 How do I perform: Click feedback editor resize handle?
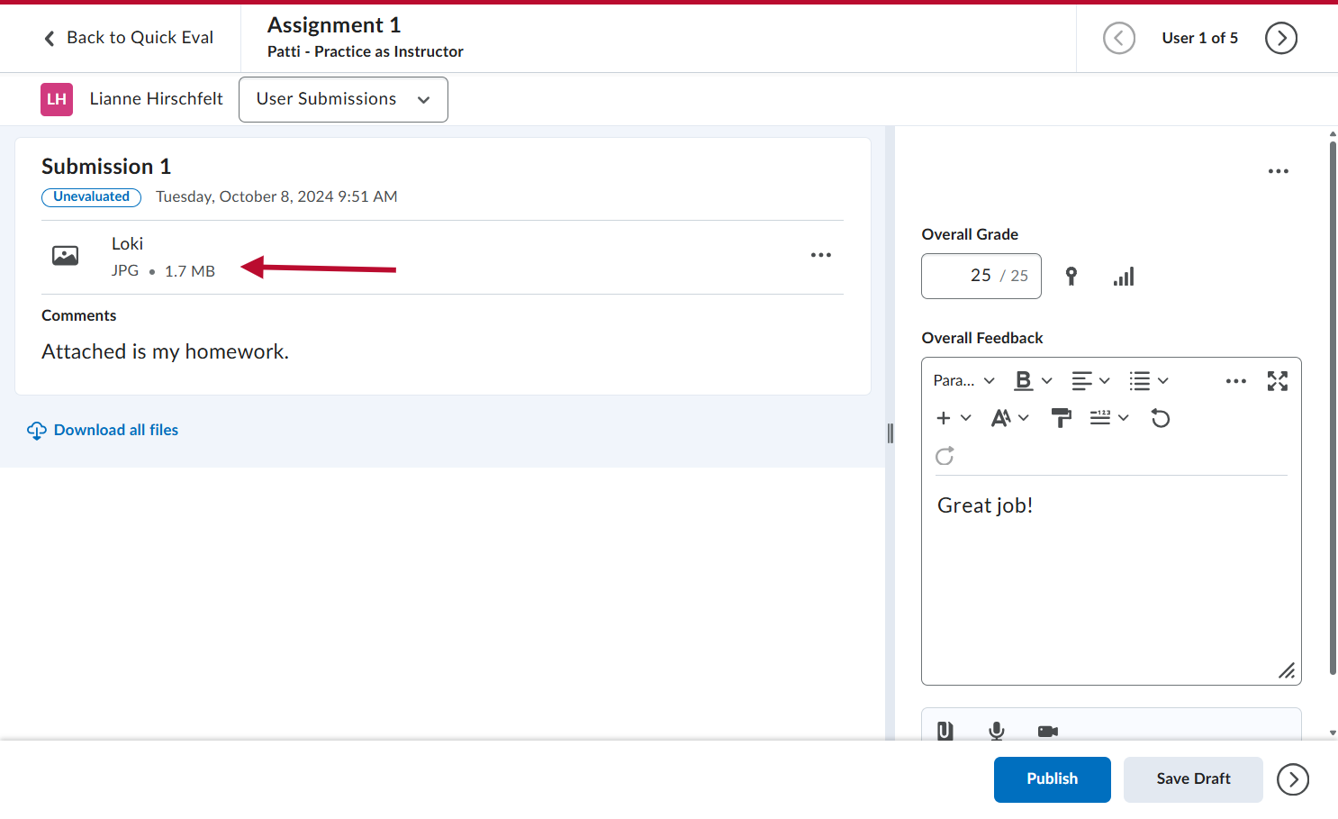click(x=1288, y=671)
